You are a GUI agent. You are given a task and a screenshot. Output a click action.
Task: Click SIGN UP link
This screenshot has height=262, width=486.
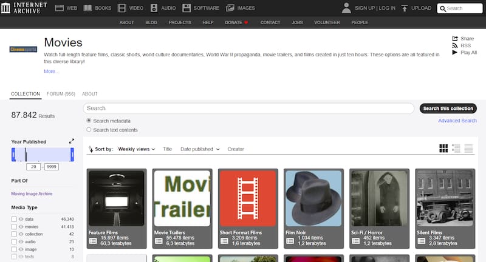364,8
